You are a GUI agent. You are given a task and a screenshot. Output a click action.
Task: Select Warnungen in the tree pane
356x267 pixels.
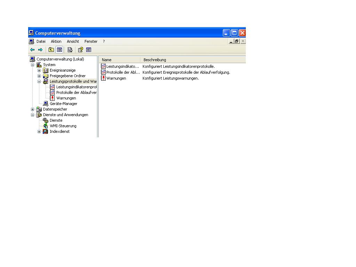[66, 98]
